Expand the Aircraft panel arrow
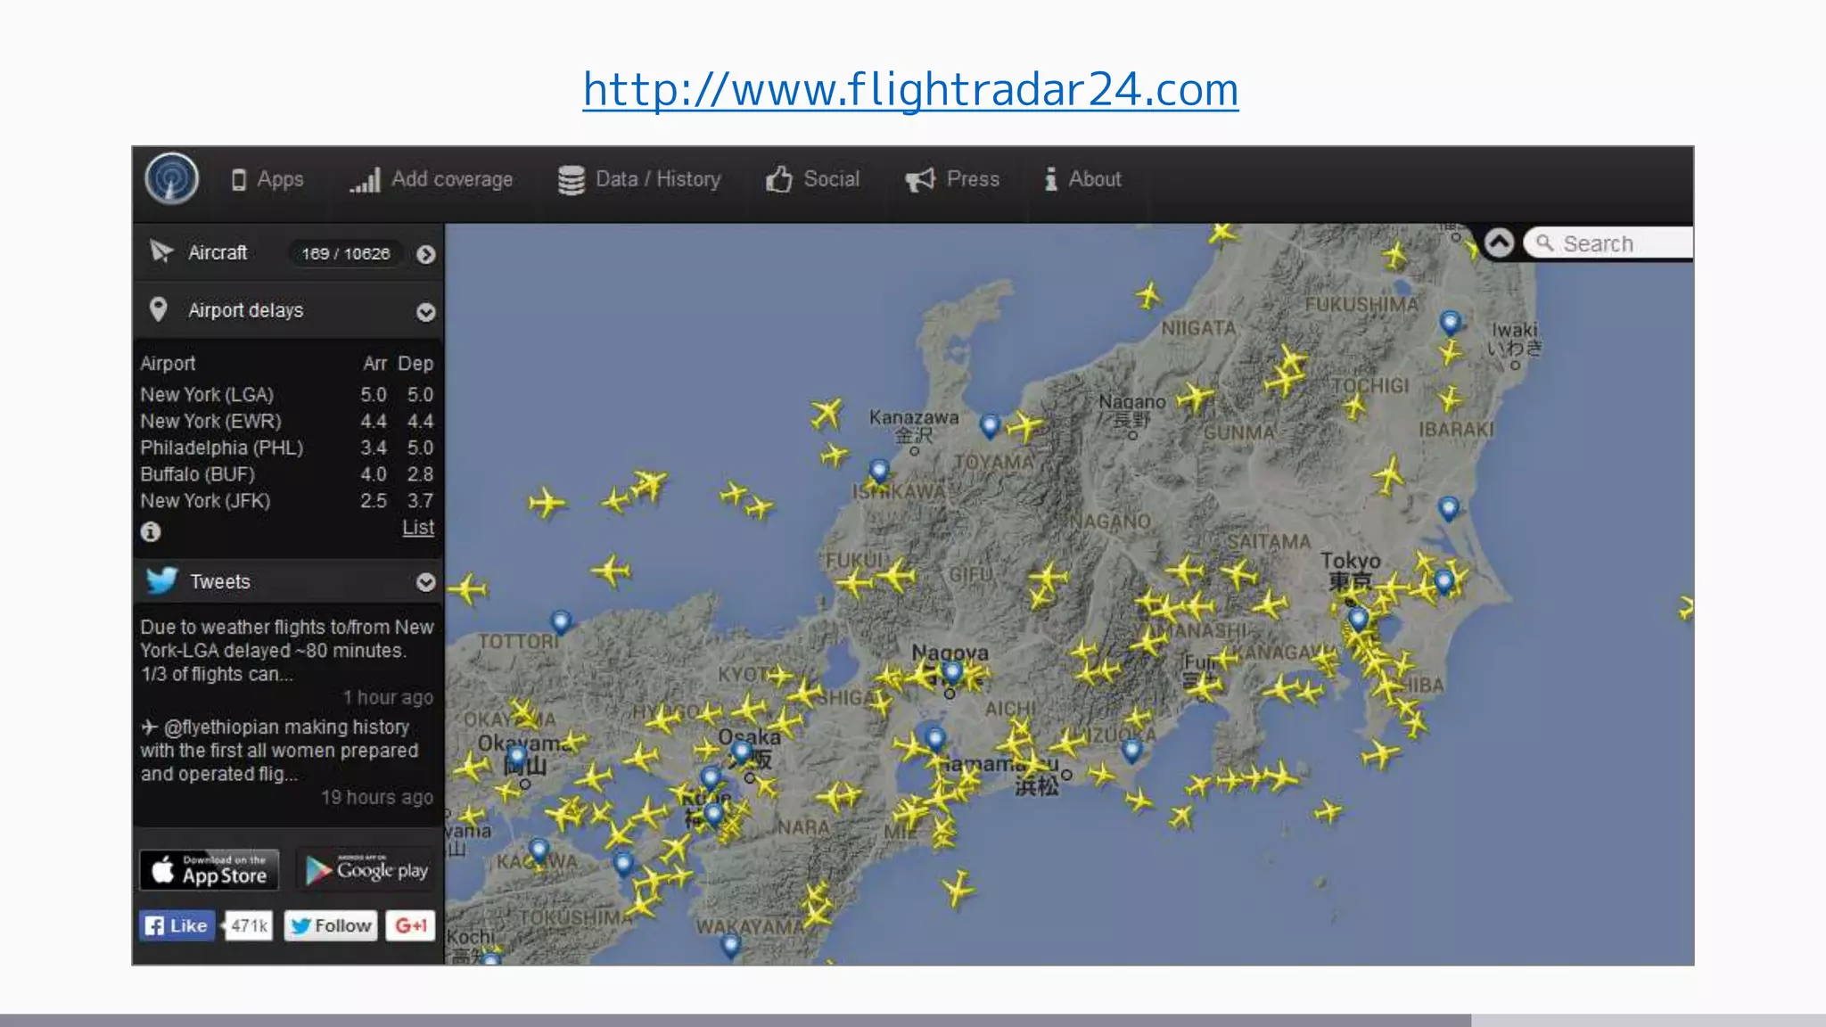 pyautogui.click(x=426, y=254)
